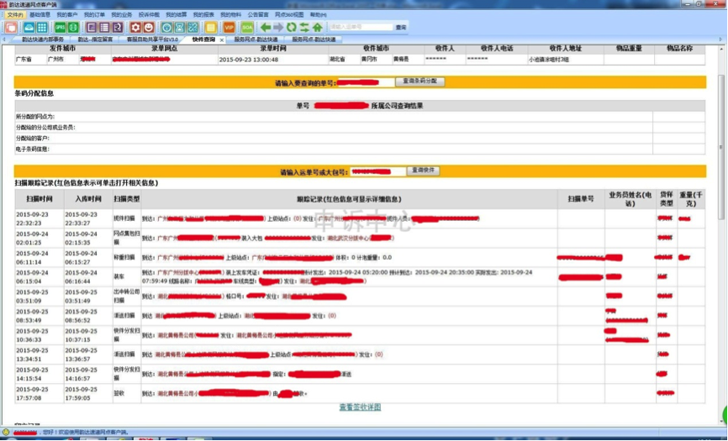Click the smiley icon in status bar
Viewport: 728px width, 441px height.
tap(6, 433)
